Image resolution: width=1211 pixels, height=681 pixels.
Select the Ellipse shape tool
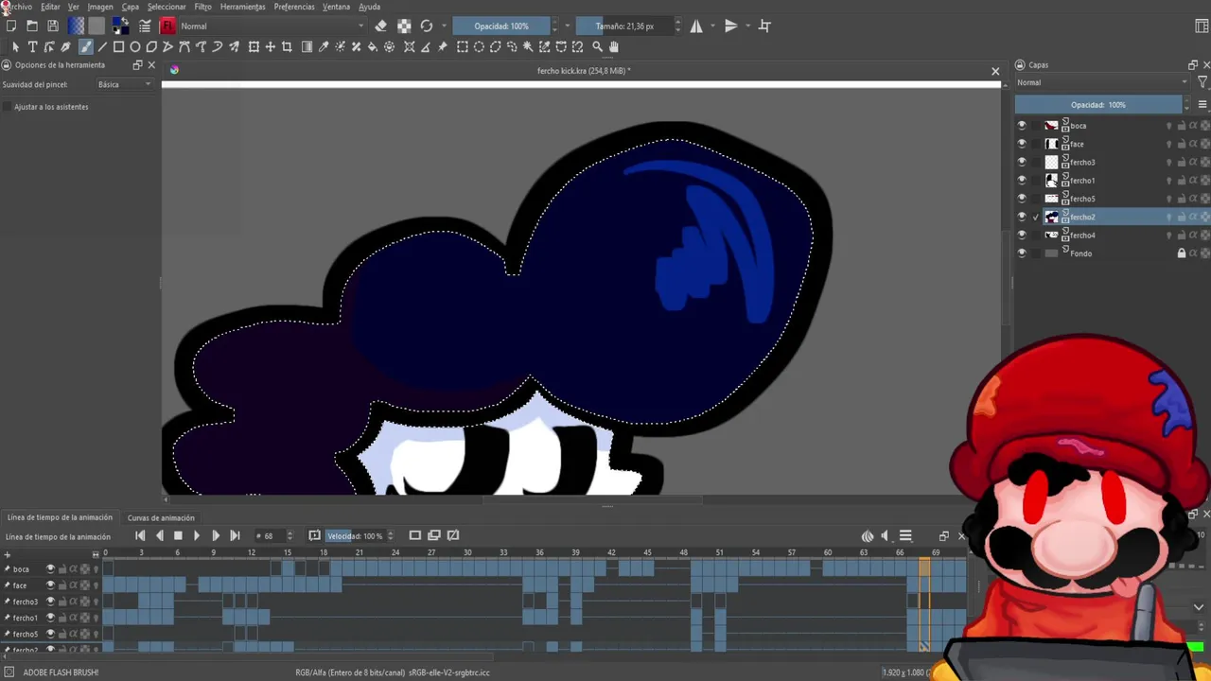pyautogui.click(x=135, y=46)
